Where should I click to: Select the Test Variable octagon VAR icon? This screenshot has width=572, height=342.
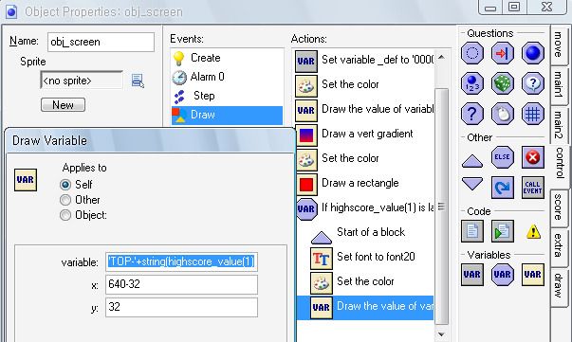(503, 275)
